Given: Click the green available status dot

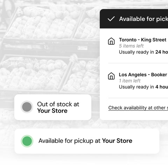Looking at the screenshot, I should pyautogui.click(x=27, y=141).
